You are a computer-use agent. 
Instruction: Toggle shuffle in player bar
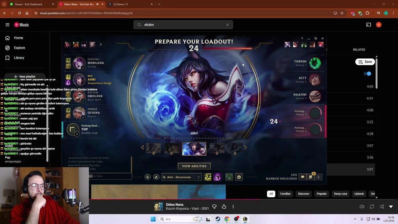[382, 207]
